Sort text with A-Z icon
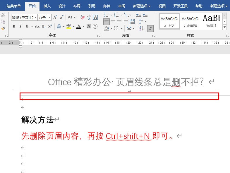The height and width of the screenshot is (173, 230). click(x=141, y=28)
